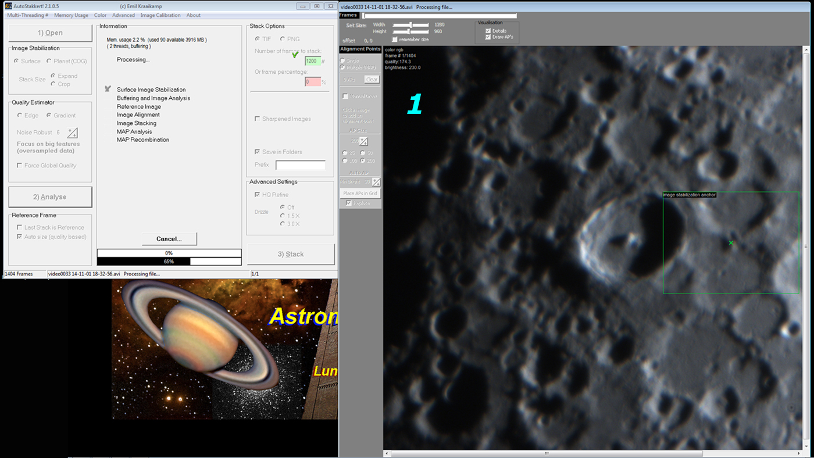Click the AutoStakkert app icon in title bar
The width and height of the screenshot is (814, 458).
click(x=8, y=6)
